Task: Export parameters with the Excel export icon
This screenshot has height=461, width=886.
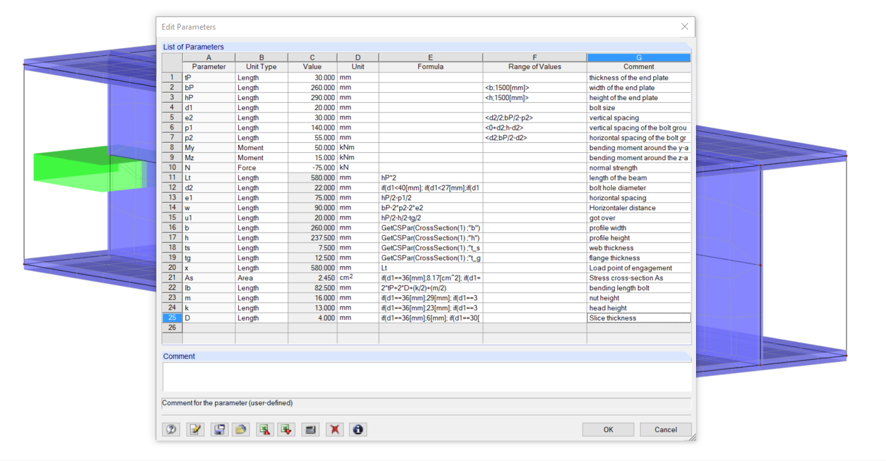Action: [x=288, y=429]
